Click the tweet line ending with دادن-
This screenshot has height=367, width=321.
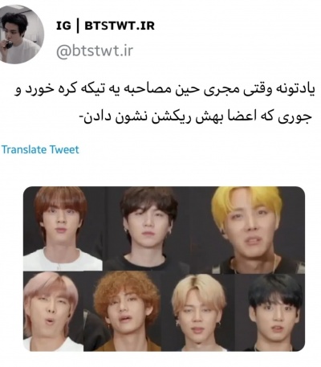click(196, 117)
